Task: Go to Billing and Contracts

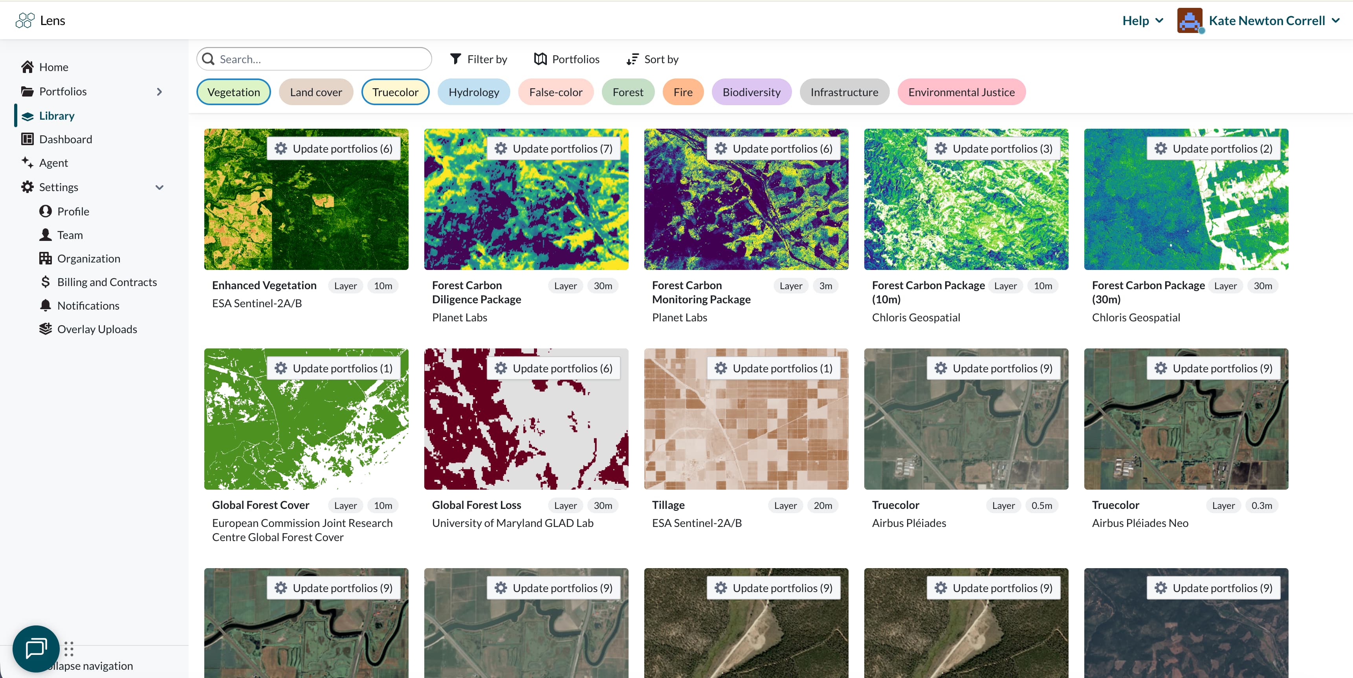Action: 106,282
